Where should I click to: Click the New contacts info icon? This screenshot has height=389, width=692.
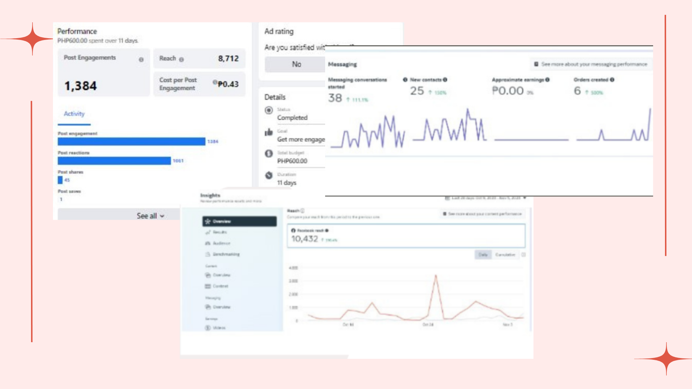[x=445, y=80]
